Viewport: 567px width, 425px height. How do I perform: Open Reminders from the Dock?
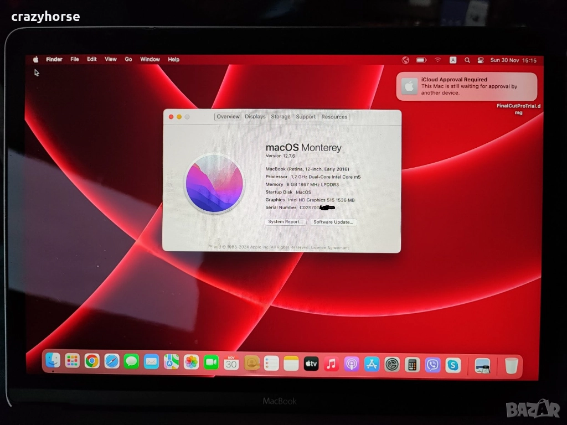pos(271,364)
